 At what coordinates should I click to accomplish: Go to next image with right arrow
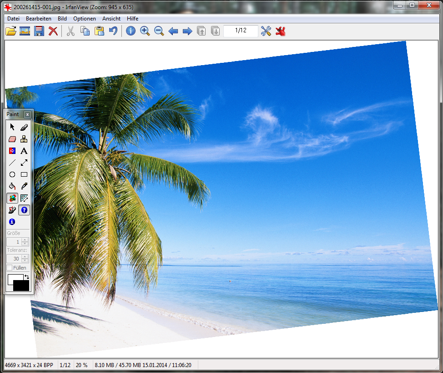point(187,31)
